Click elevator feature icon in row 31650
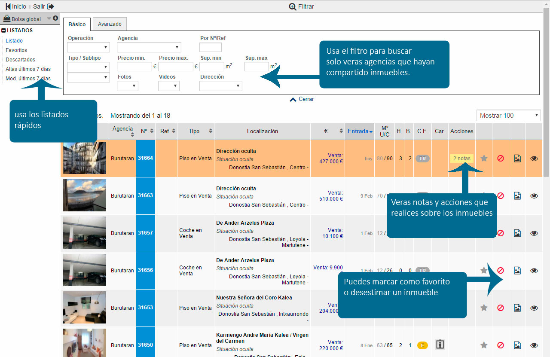Viewport: 550px width, 357px height. tap(440, 345)
